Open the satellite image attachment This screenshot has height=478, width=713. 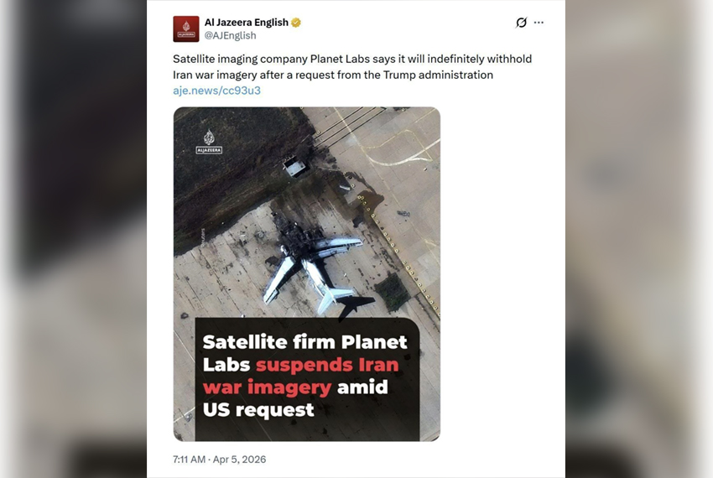(307, 273)
